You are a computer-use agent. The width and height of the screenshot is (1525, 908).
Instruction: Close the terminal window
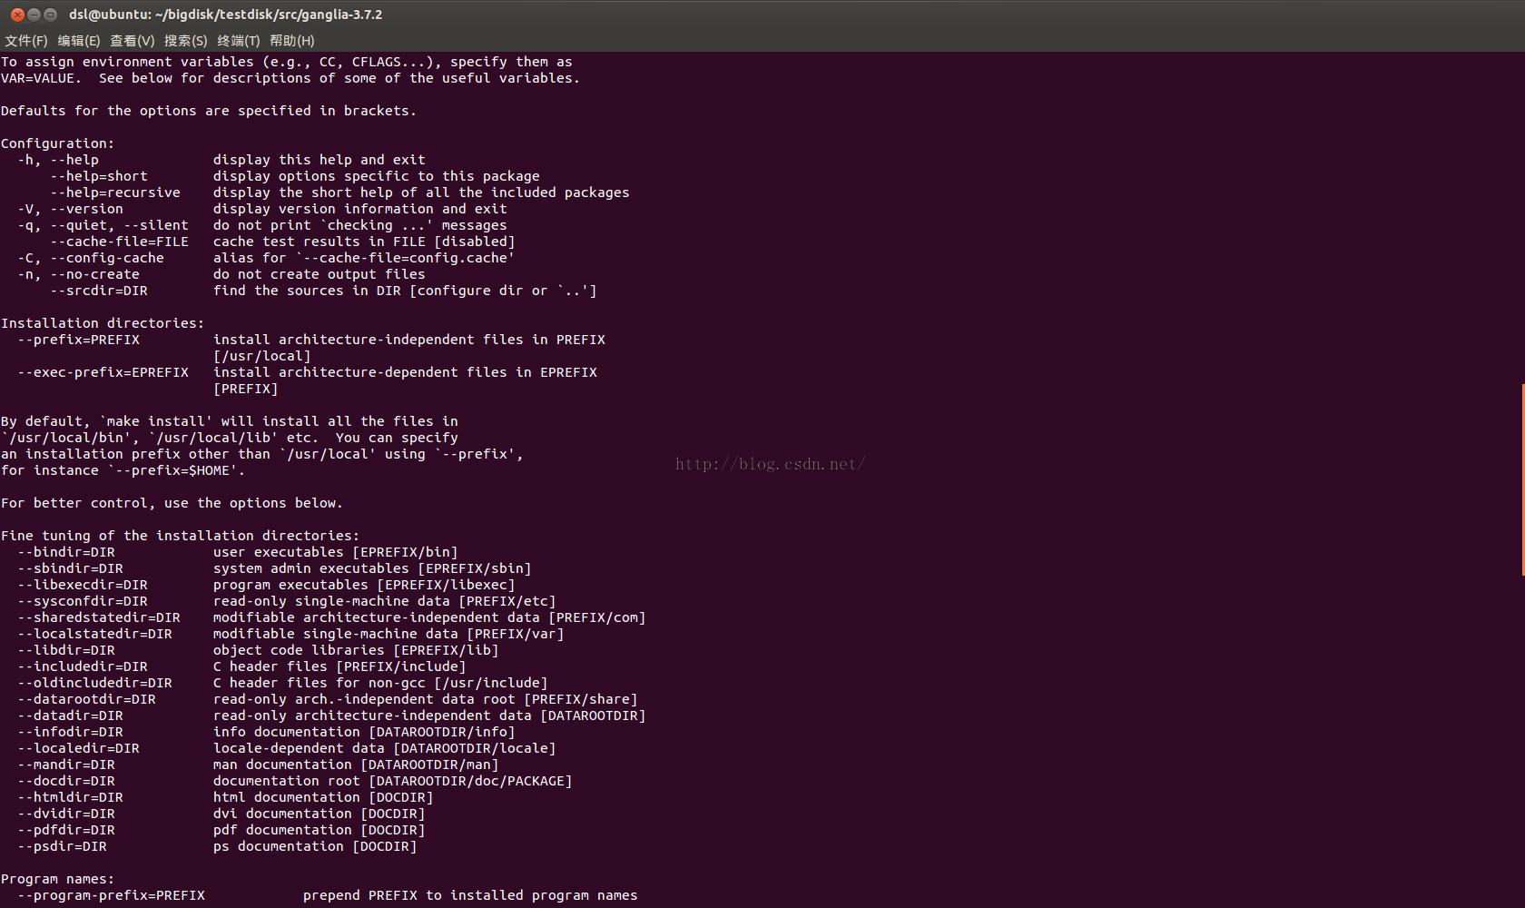pyautogui.click(x=17, y=15)
